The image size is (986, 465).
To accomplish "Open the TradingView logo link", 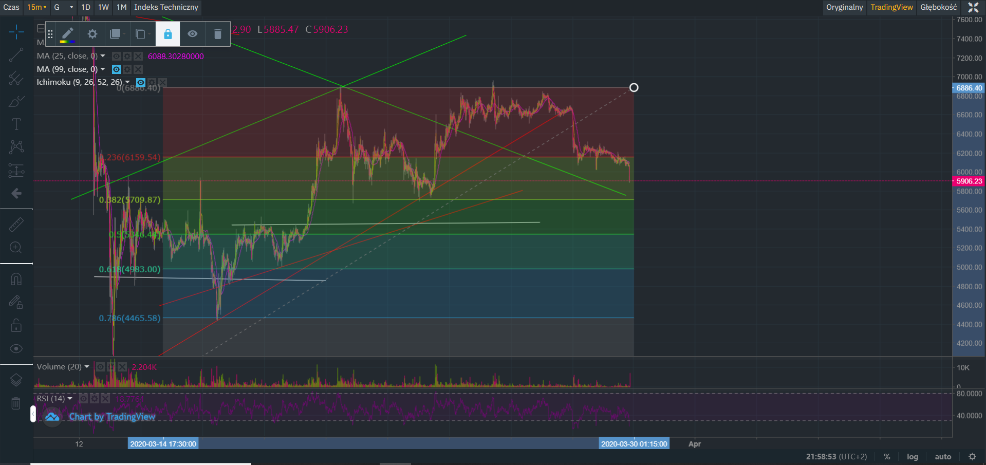I will coord(52,417).
